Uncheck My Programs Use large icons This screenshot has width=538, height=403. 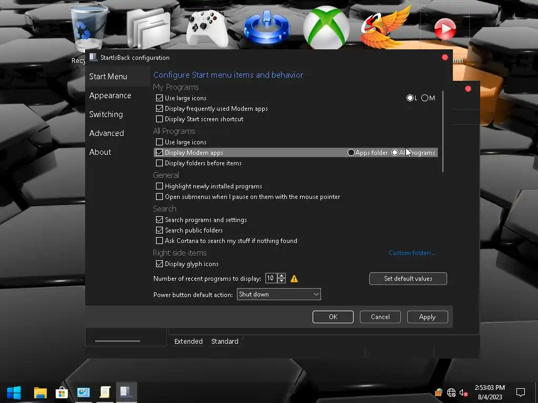[x=159, y=98]
